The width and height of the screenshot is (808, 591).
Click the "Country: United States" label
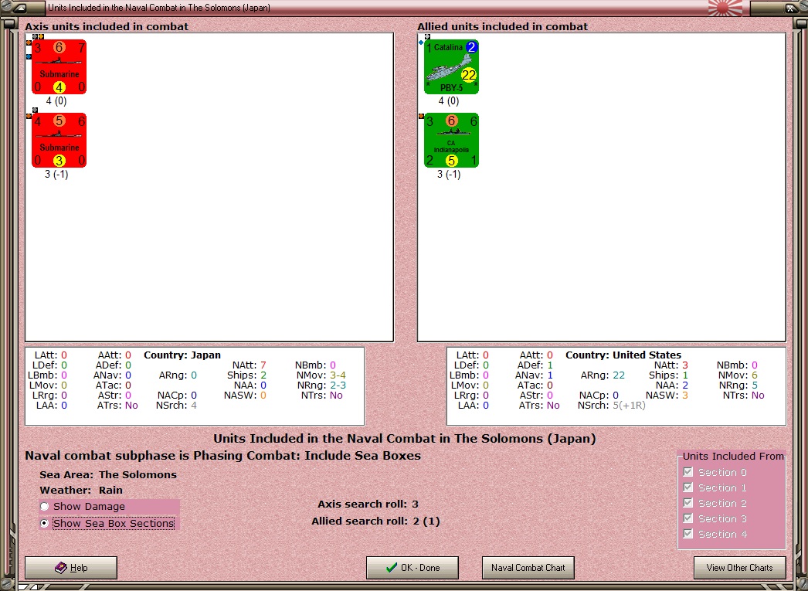coord(623,355)
